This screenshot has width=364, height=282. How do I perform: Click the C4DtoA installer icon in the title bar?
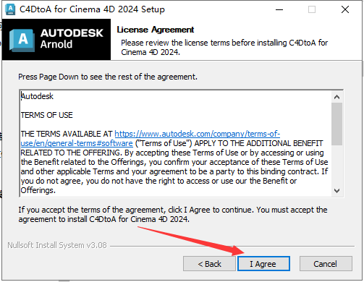(10, 9)
